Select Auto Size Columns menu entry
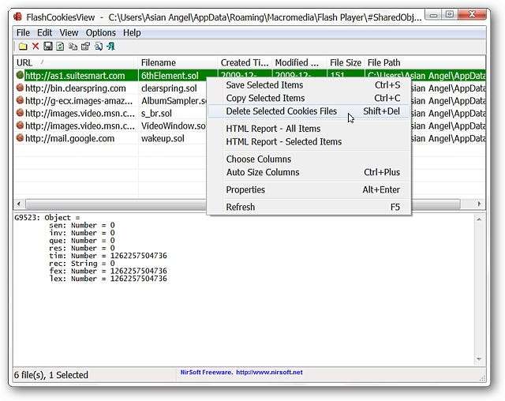 (x=263, y=172)
